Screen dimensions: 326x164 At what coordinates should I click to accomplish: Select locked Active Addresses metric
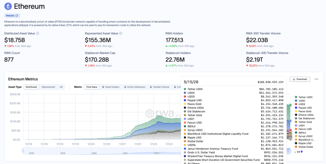(134, 87)
